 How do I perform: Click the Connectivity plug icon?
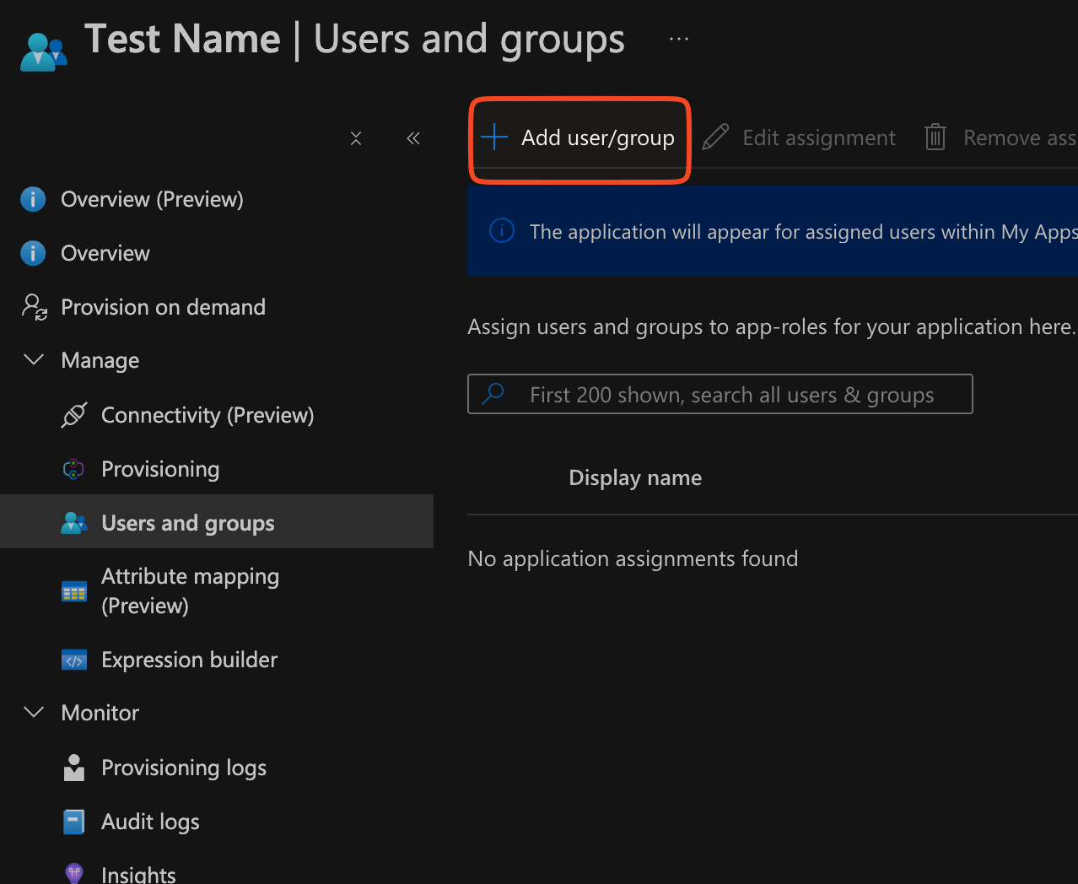click(74, 415)
